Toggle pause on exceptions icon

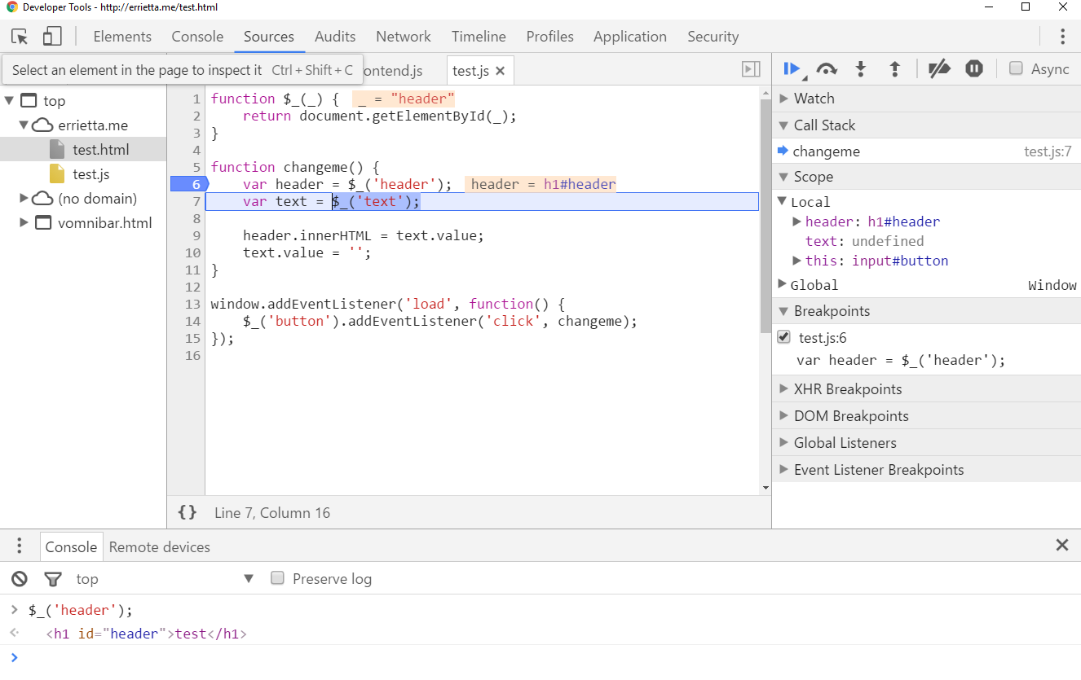pyautogui.click(x=974, y=69)
